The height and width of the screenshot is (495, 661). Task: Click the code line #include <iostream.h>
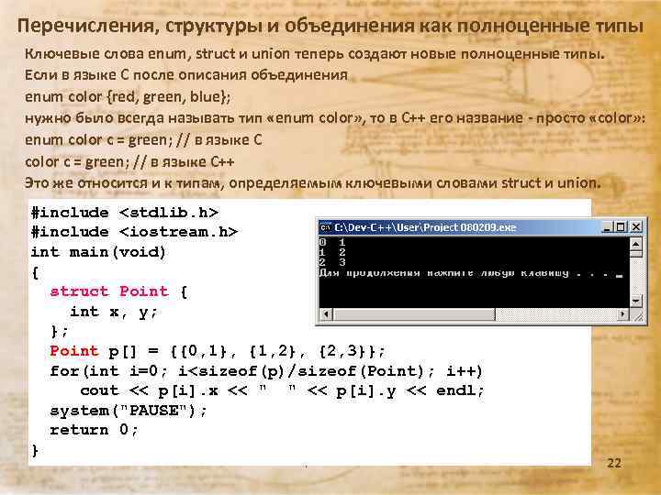(x=134, y=232)
